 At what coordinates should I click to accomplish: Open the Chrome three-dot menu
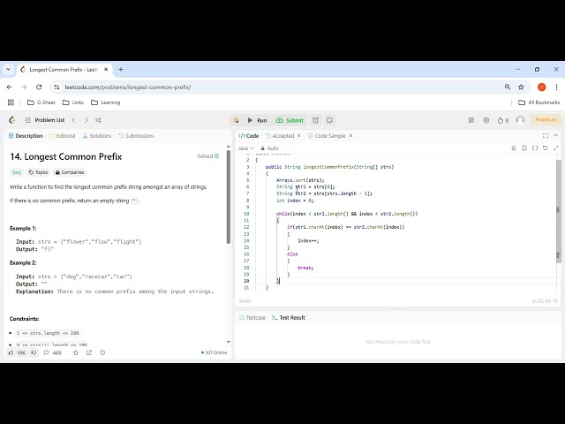[x=556, y=87]
